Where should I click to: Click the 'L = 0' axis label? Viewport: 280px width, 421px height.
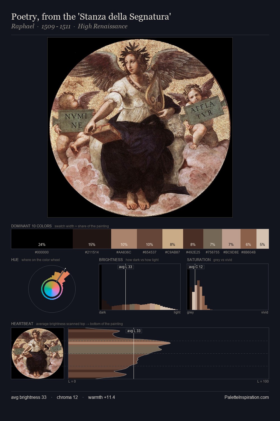coord(72,381)
